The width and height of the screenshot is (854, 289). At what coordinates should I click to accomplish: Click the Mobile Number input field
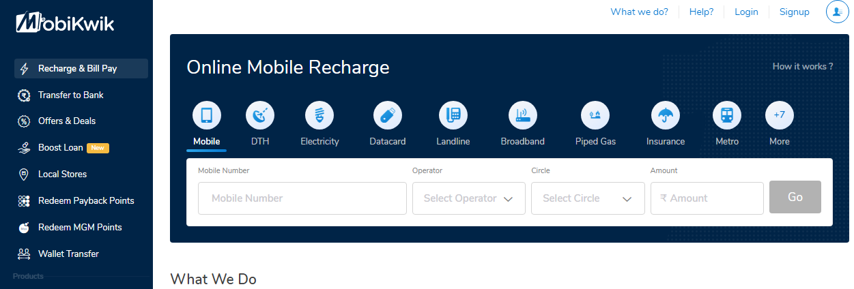(x=302, y=198)
